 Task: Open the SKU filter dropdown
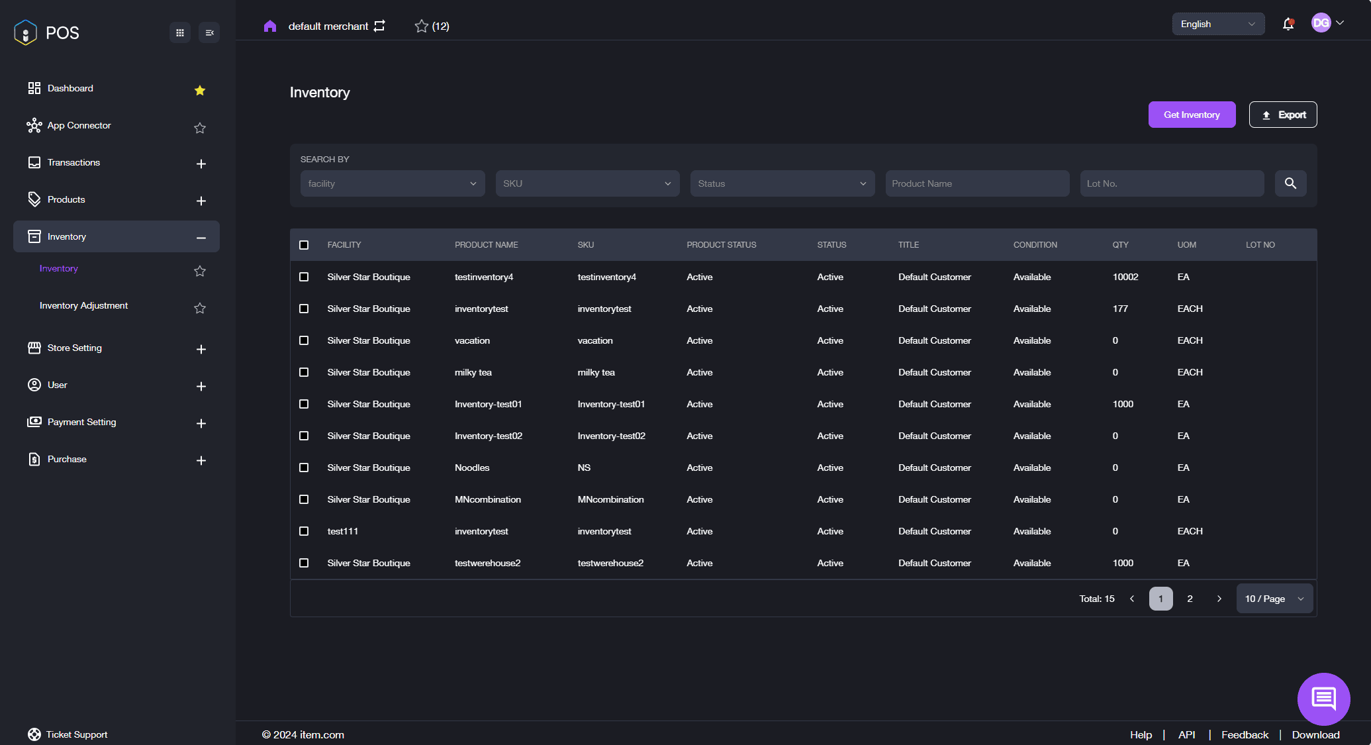pyautogui.click(x=587, y=183)
